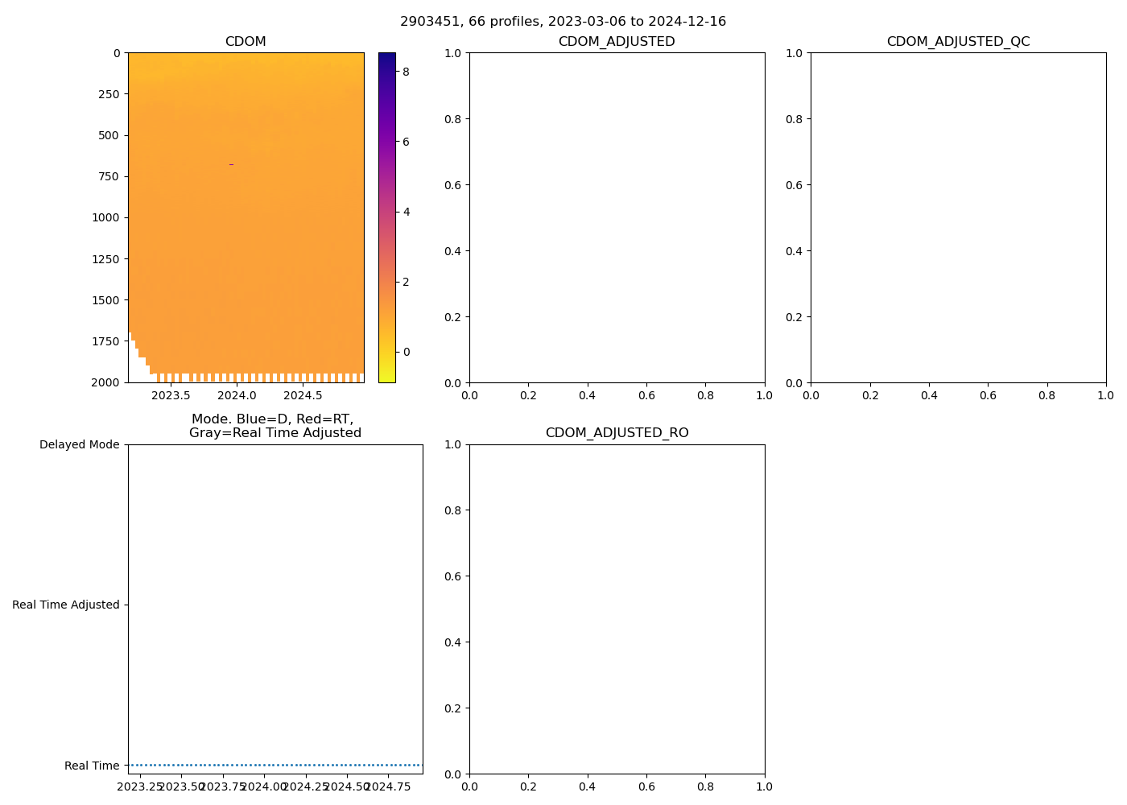Click inside the empty CDOM_ADJUSTED_QC plot area
This screenshot has height=805, width=1127.
click(958, 217)
